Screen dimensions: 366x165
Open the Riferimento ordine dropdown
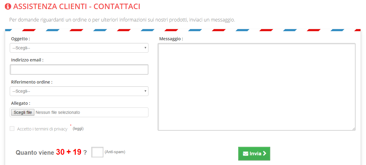79,91
